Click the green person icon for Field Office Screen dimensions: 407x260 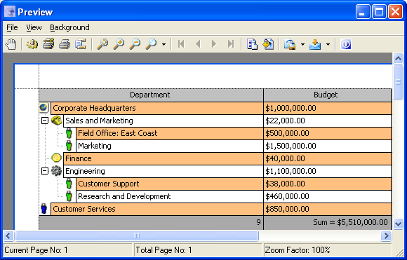pos(69,133)
